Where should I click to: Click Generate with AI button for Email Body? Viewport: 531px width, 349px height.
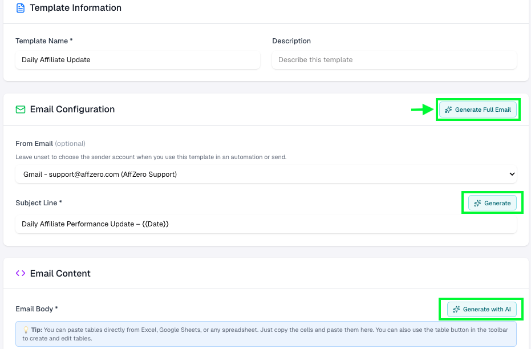(481, 309)
